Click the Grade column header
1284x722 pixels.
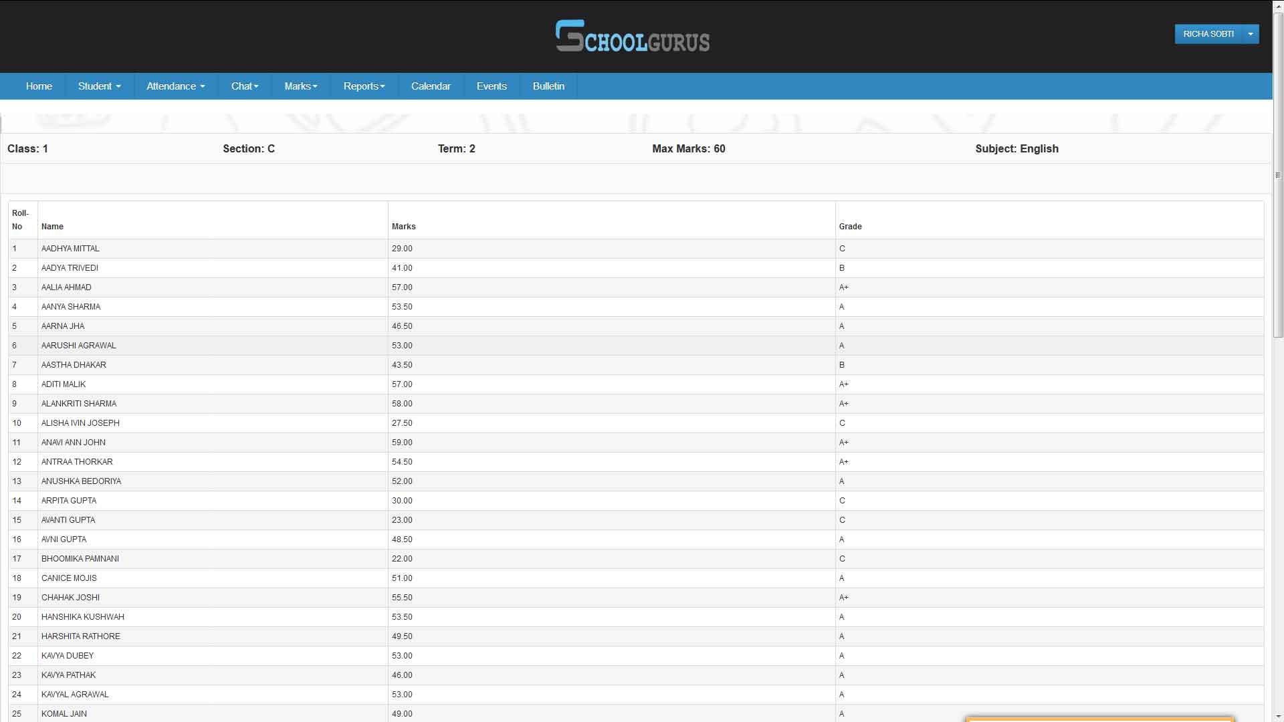(x=850, y=227)
